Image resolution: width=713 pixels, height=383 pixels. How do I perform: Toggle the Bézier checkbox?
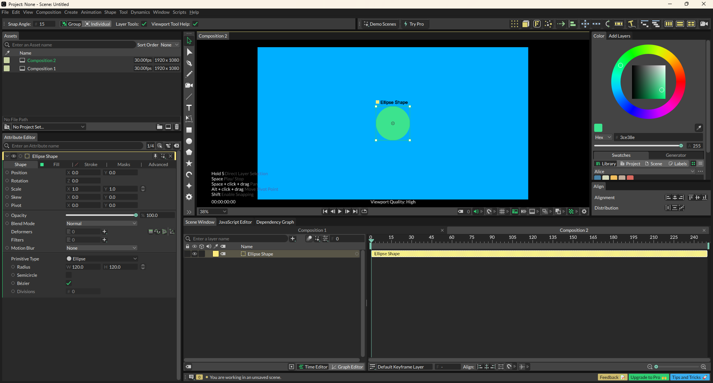tap(69, 283)
